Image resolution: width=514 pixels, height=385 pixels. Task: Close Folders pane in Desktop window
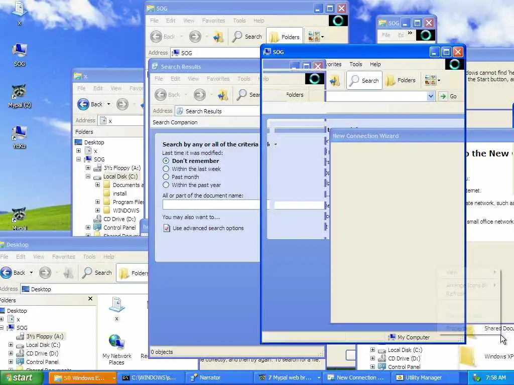90,299
